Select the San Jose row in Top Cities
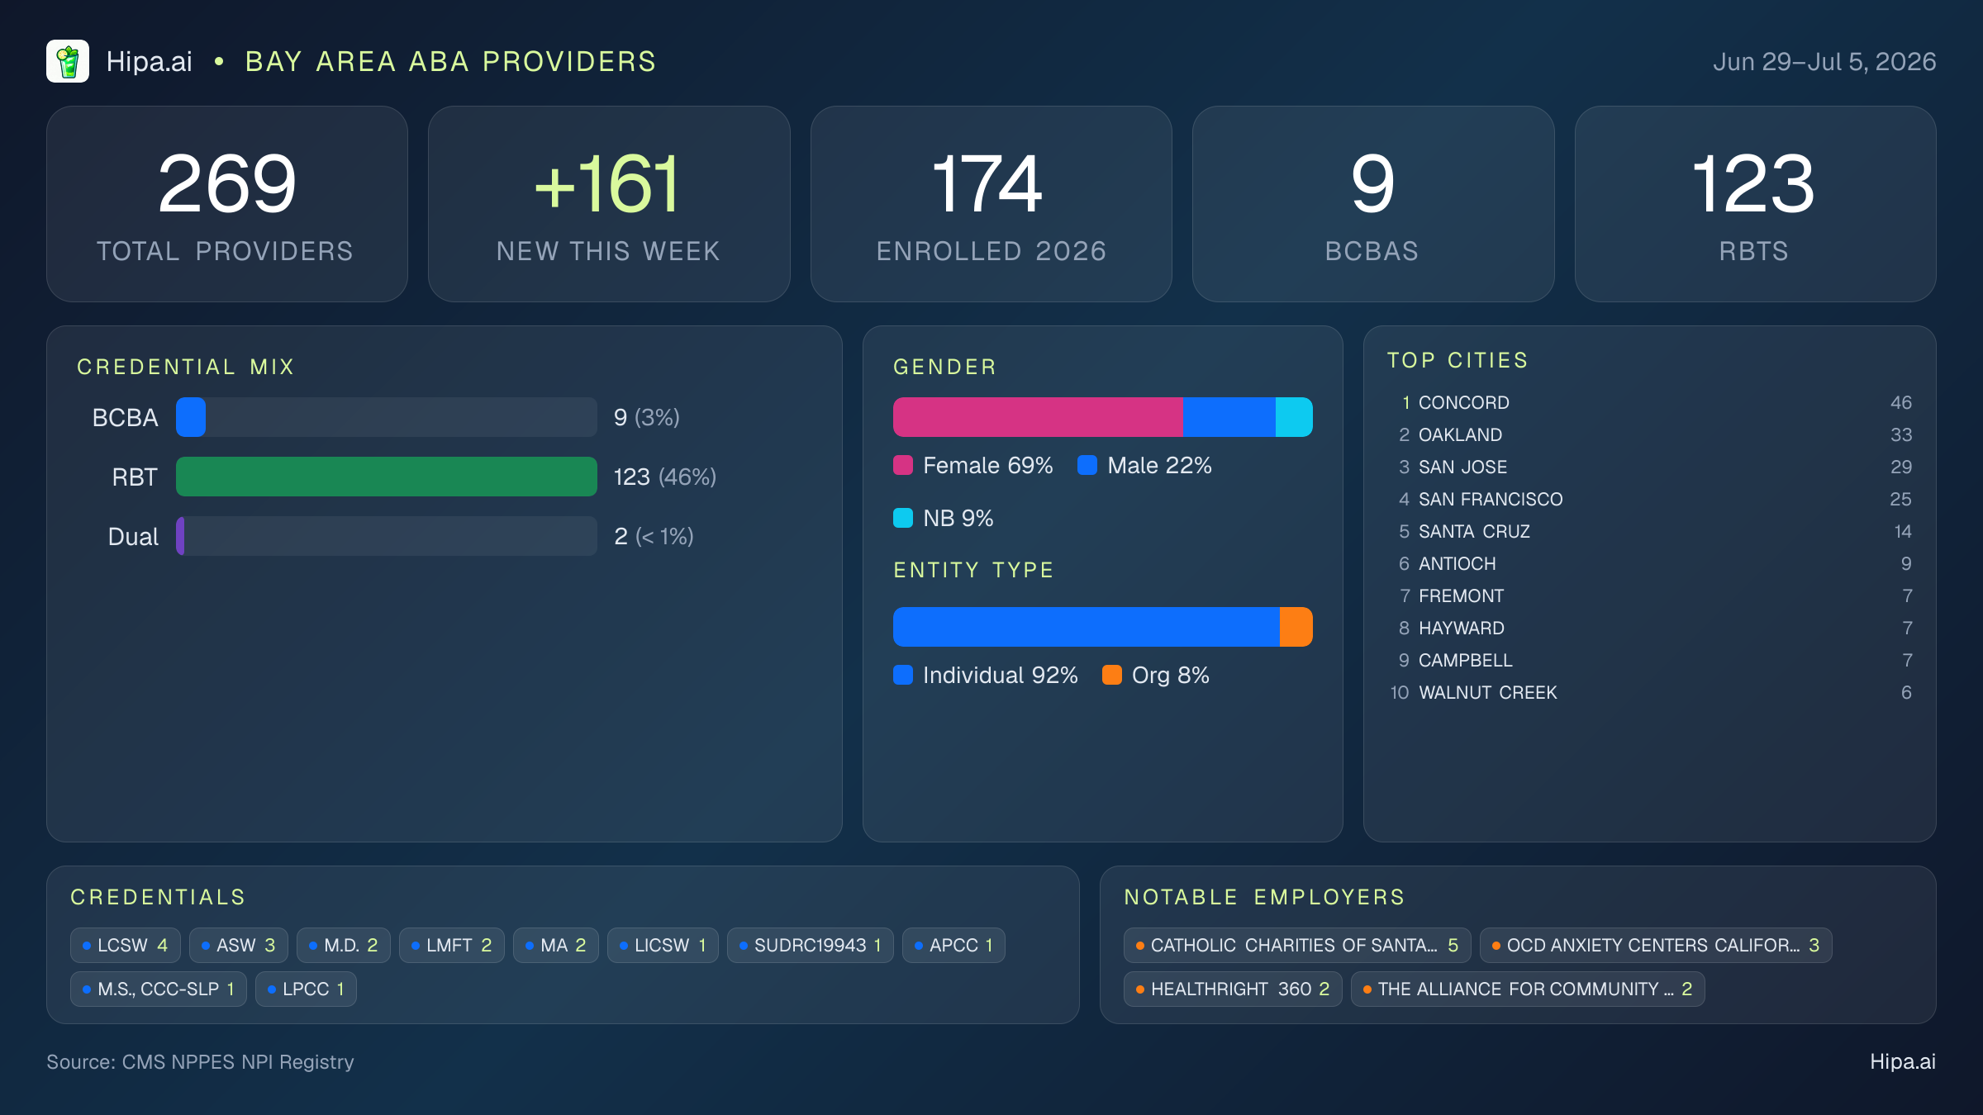The width and height of the screenshot is (1983, 1115). (x=1650, y=467)
